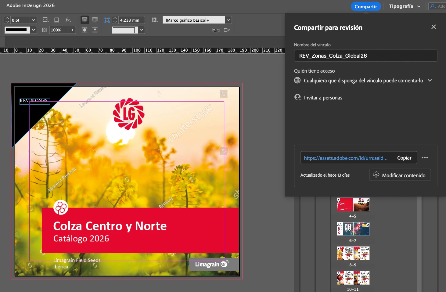The width and height of the screenshot is (446, 292).
Task: Enable wrap around bounding box
Action: pos(95,20)
